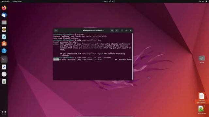The height and width of the screenshot is (117, 209).
Task: Open the Files manager in dock
Action: (x=4, y=22)
